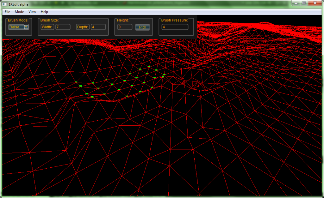The image size is (324, 198).
Task: Maximize the 1KEdit alpha window
Action: (304, 3)
